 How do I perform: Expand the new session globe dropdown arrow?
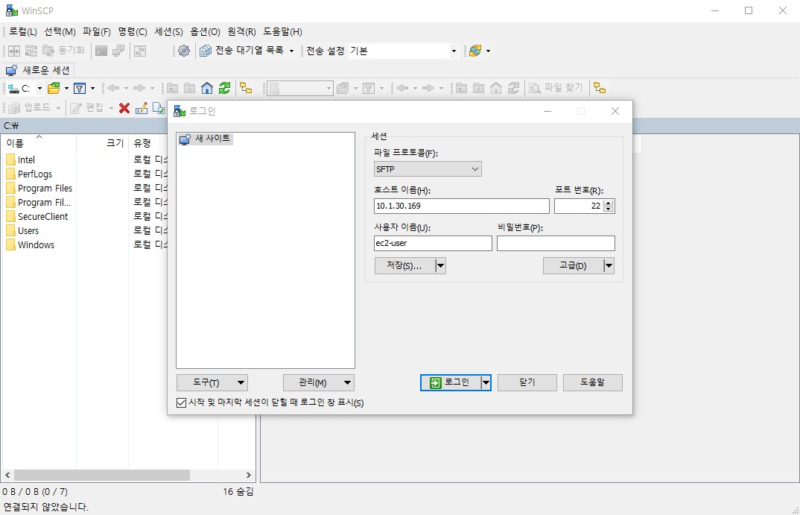click(488, 51)
